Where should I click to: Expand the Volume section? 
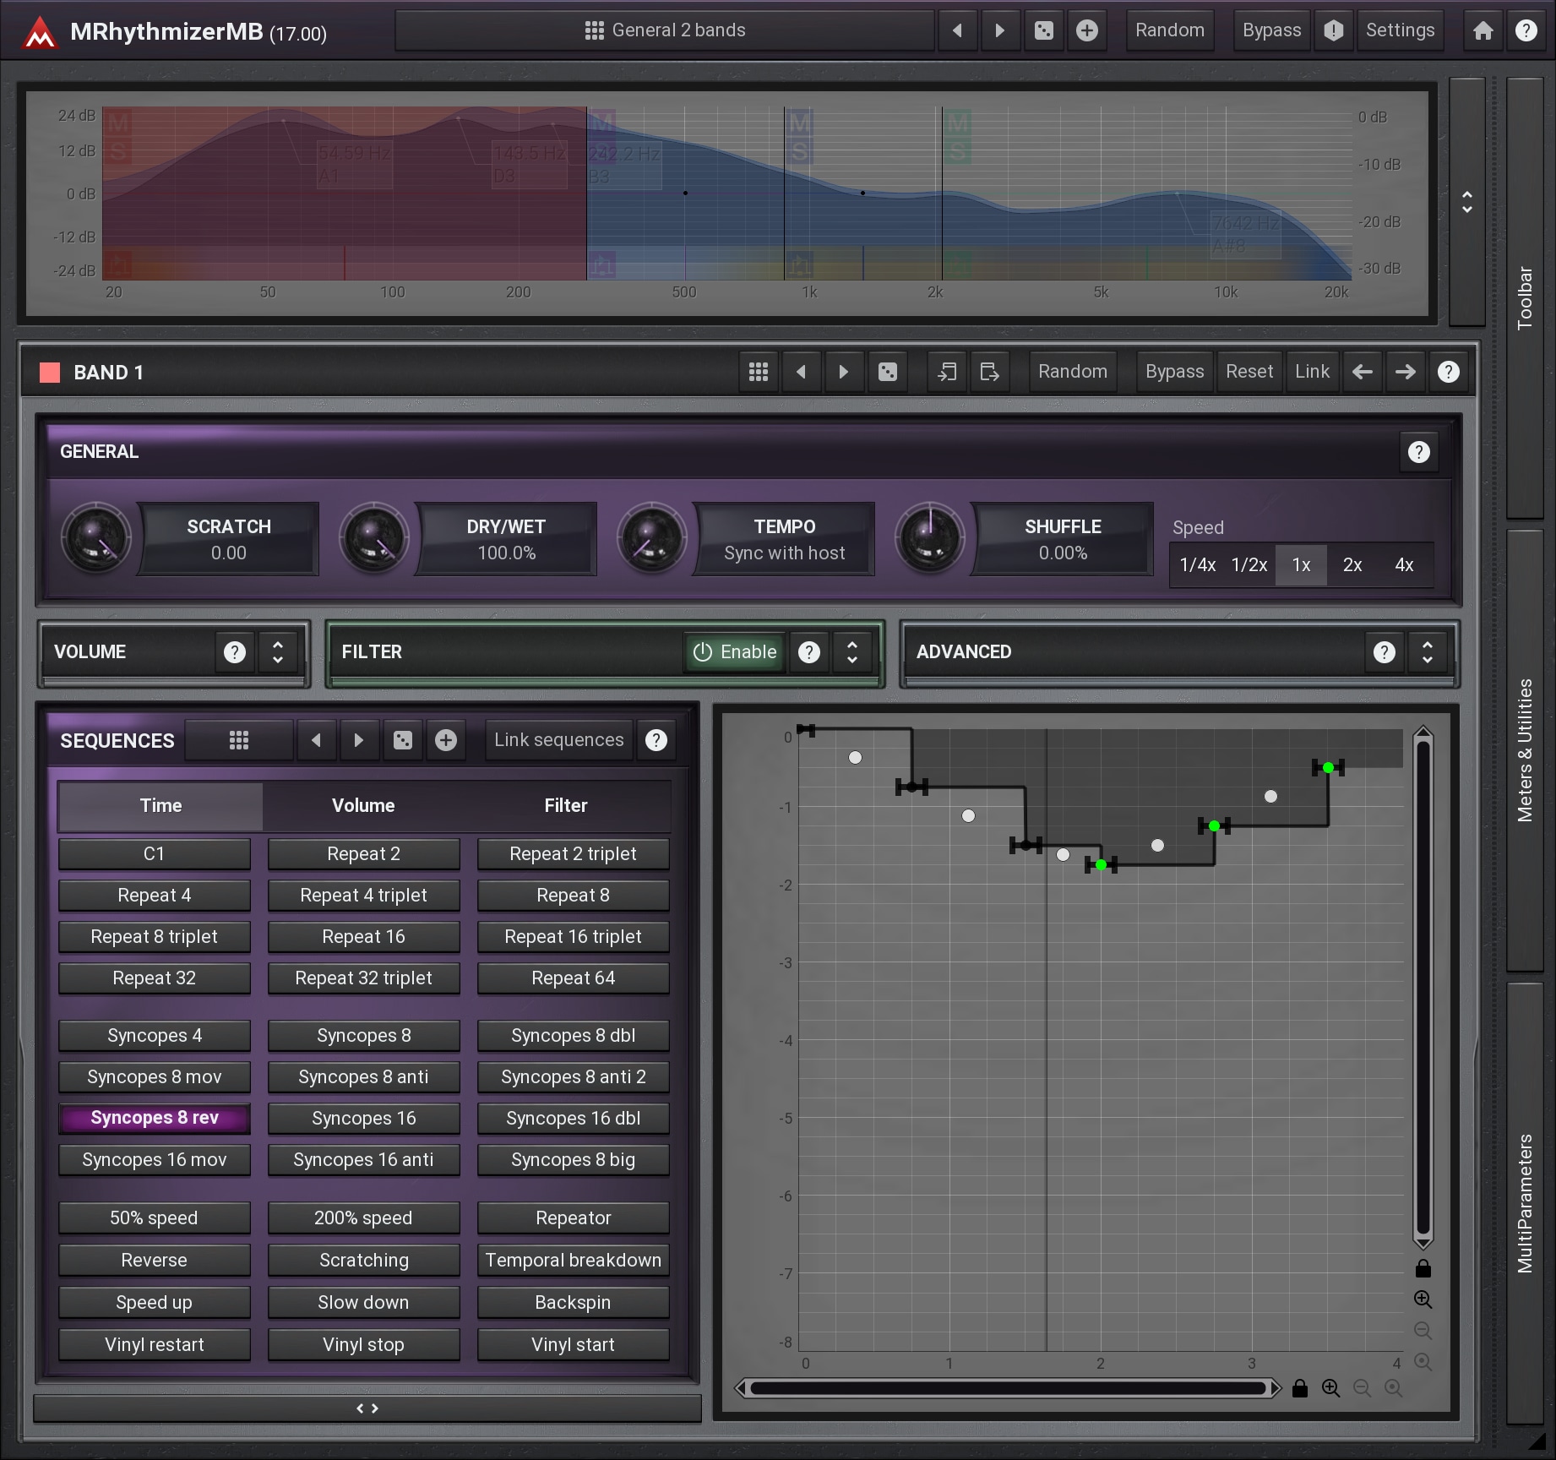click(x=277, y=651)
